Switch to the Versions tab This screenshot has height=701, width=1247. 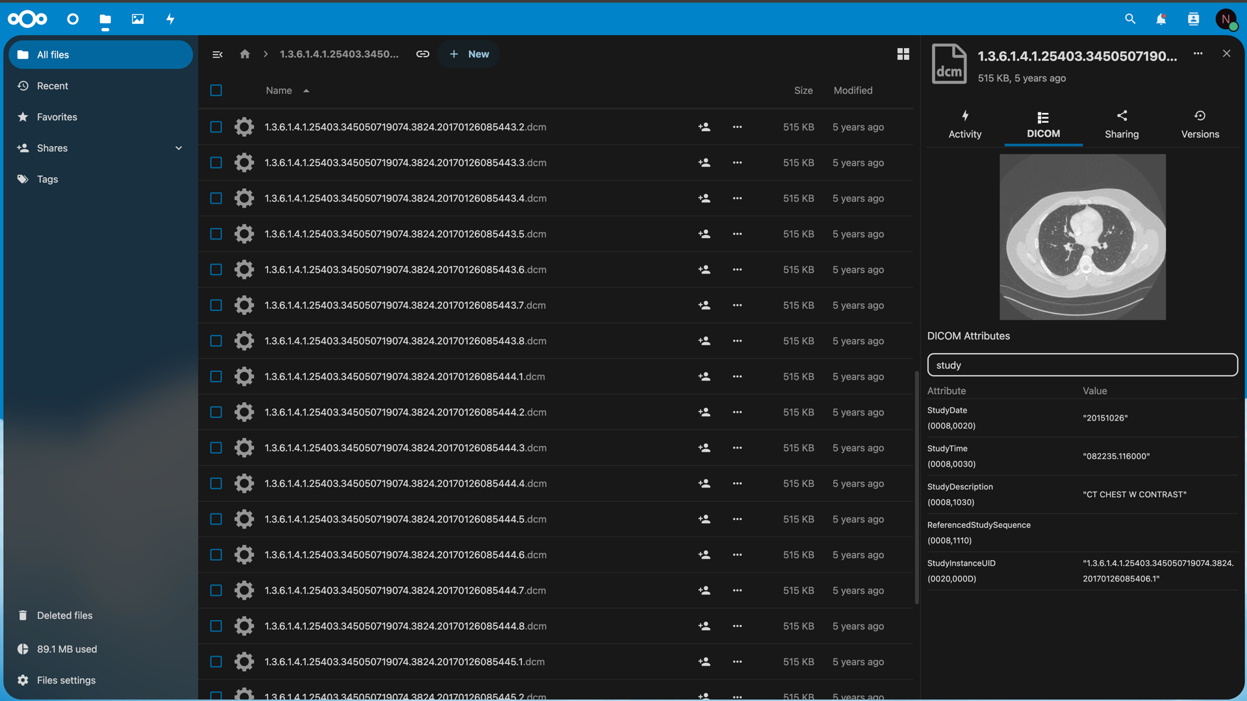1200,124
